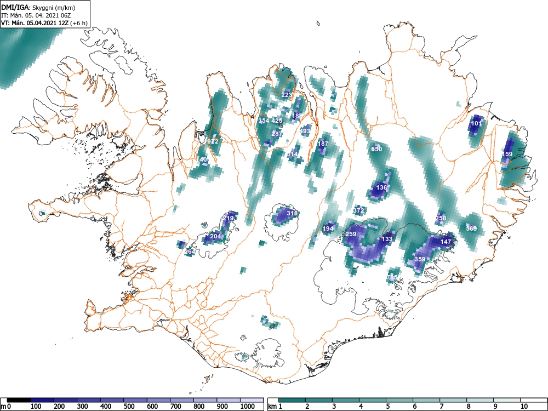Image resolution: width=548 pixels, height=411 pixels.
Task: Click km legend swatch between 5 and 6
Action: (x=399, y=400)
